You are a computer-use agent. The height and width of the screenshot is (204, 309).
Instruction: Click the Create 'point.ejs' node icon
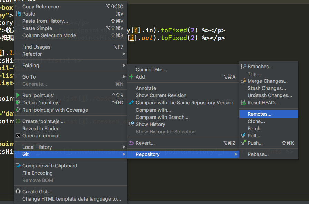point(18,121)
